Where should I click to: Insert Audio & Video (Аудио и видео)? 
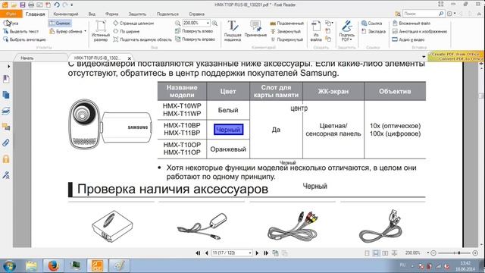coord(408,39)
